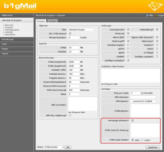Open Benutzer & Gruppen sidebar section
The height and width of the screenshot is (152, 164).
(17, 20)
